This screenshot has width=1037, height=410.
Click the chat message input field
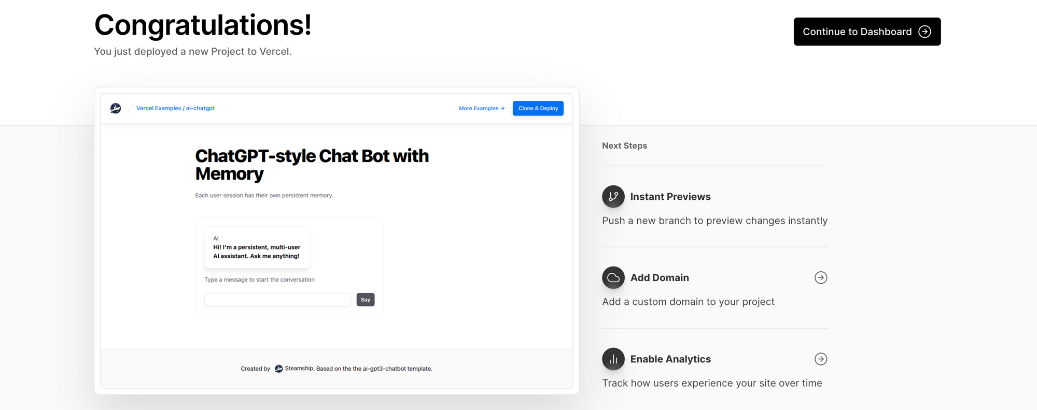(277, 300)
